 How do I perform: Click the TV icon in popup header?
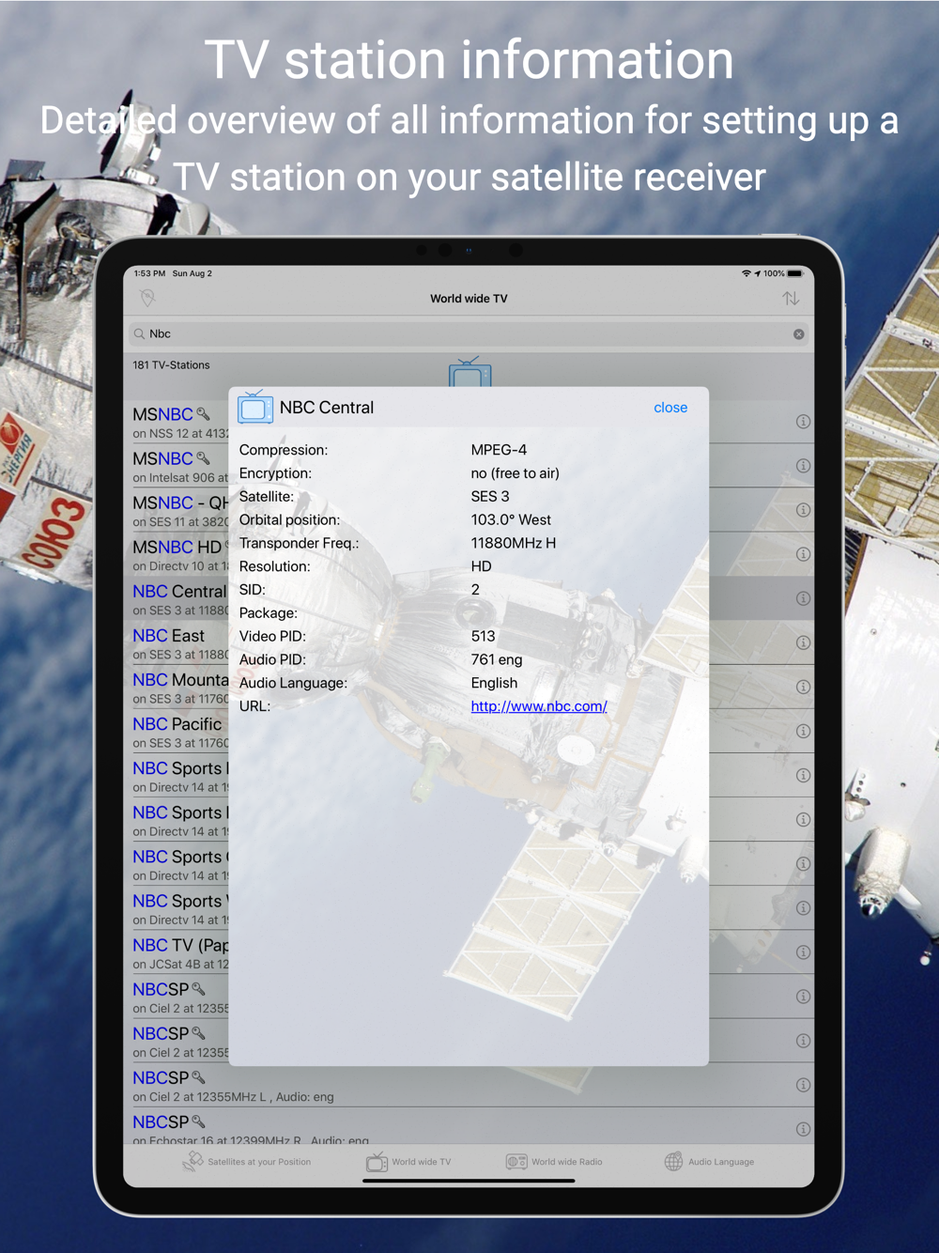point(254,408)
